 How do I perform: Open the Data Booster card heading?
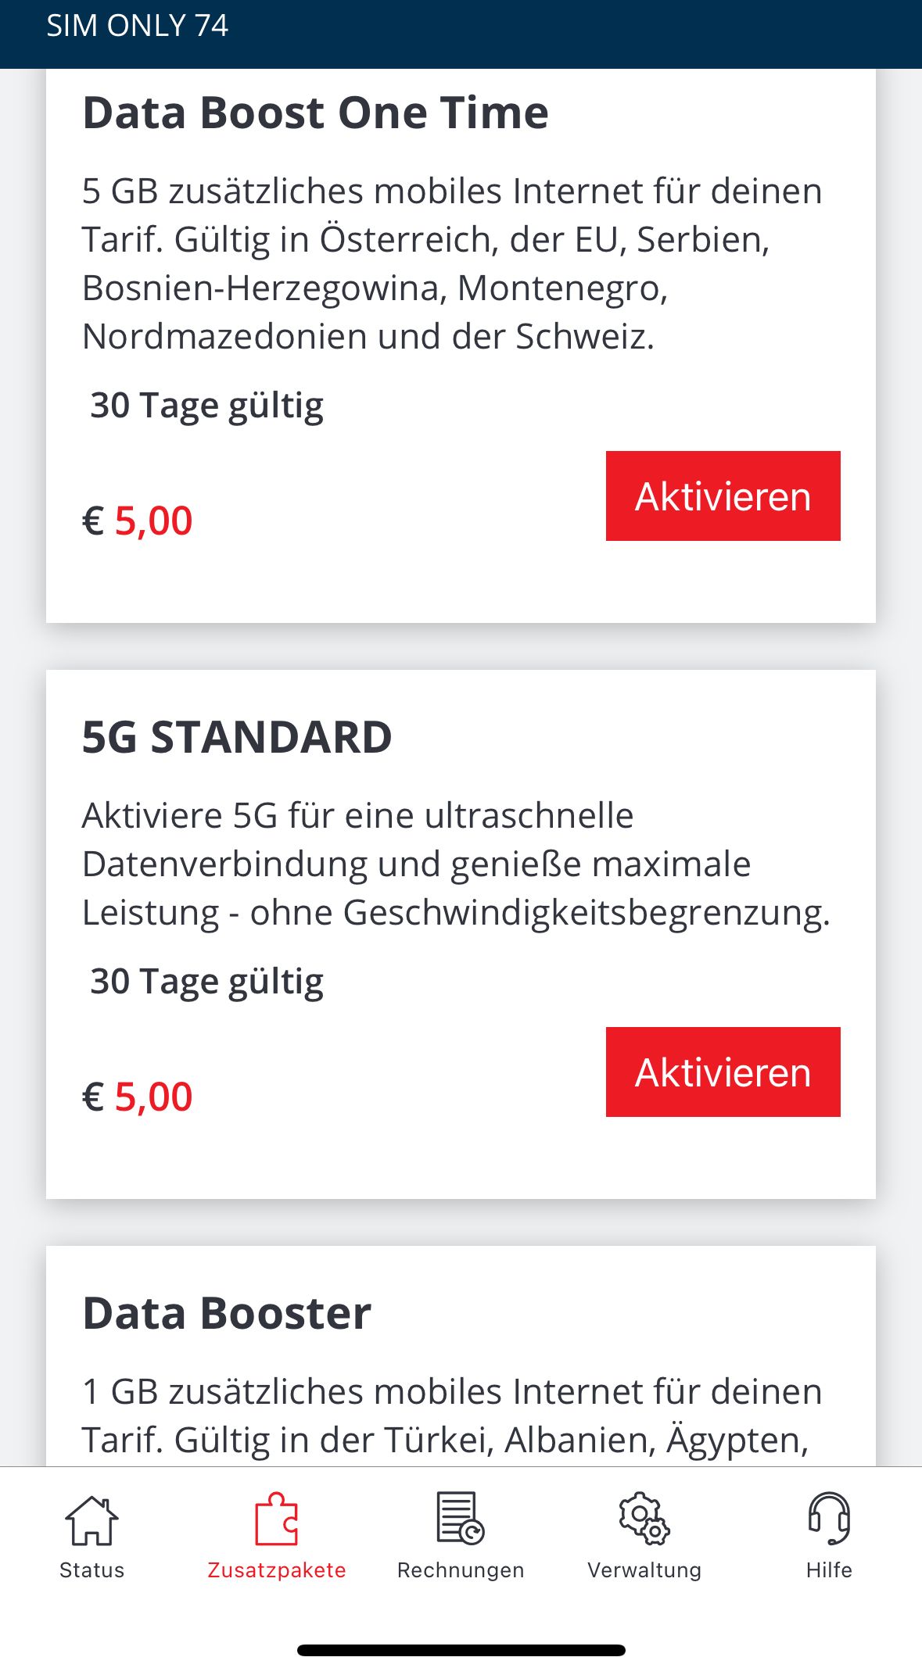(x=227, y=1313)
